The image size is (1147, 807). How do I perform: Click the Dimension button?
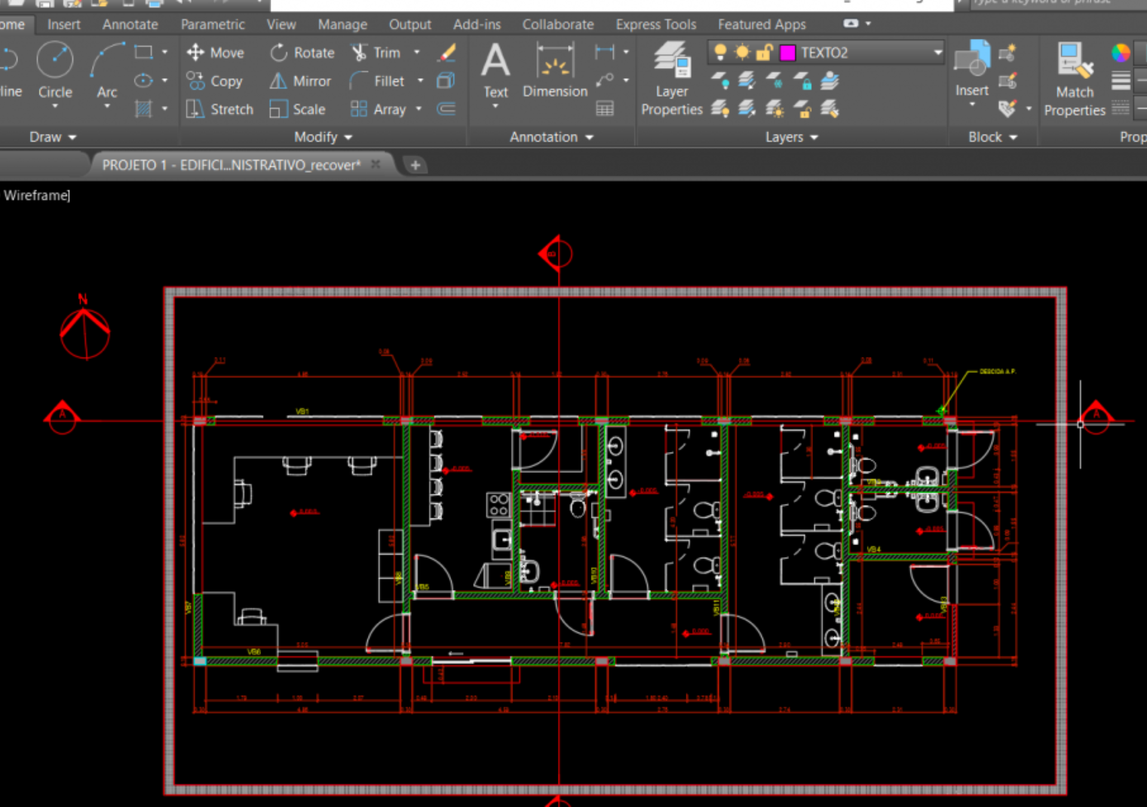[554, 72]
